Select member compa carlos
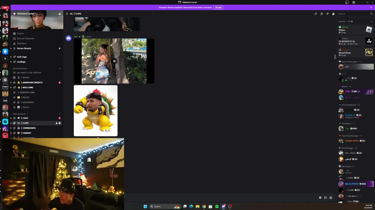 tap(356, 141)
